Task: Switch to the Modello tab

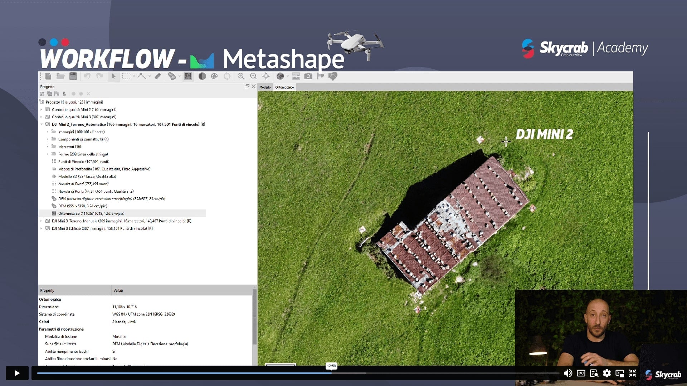Action: (x=265, y=87)
